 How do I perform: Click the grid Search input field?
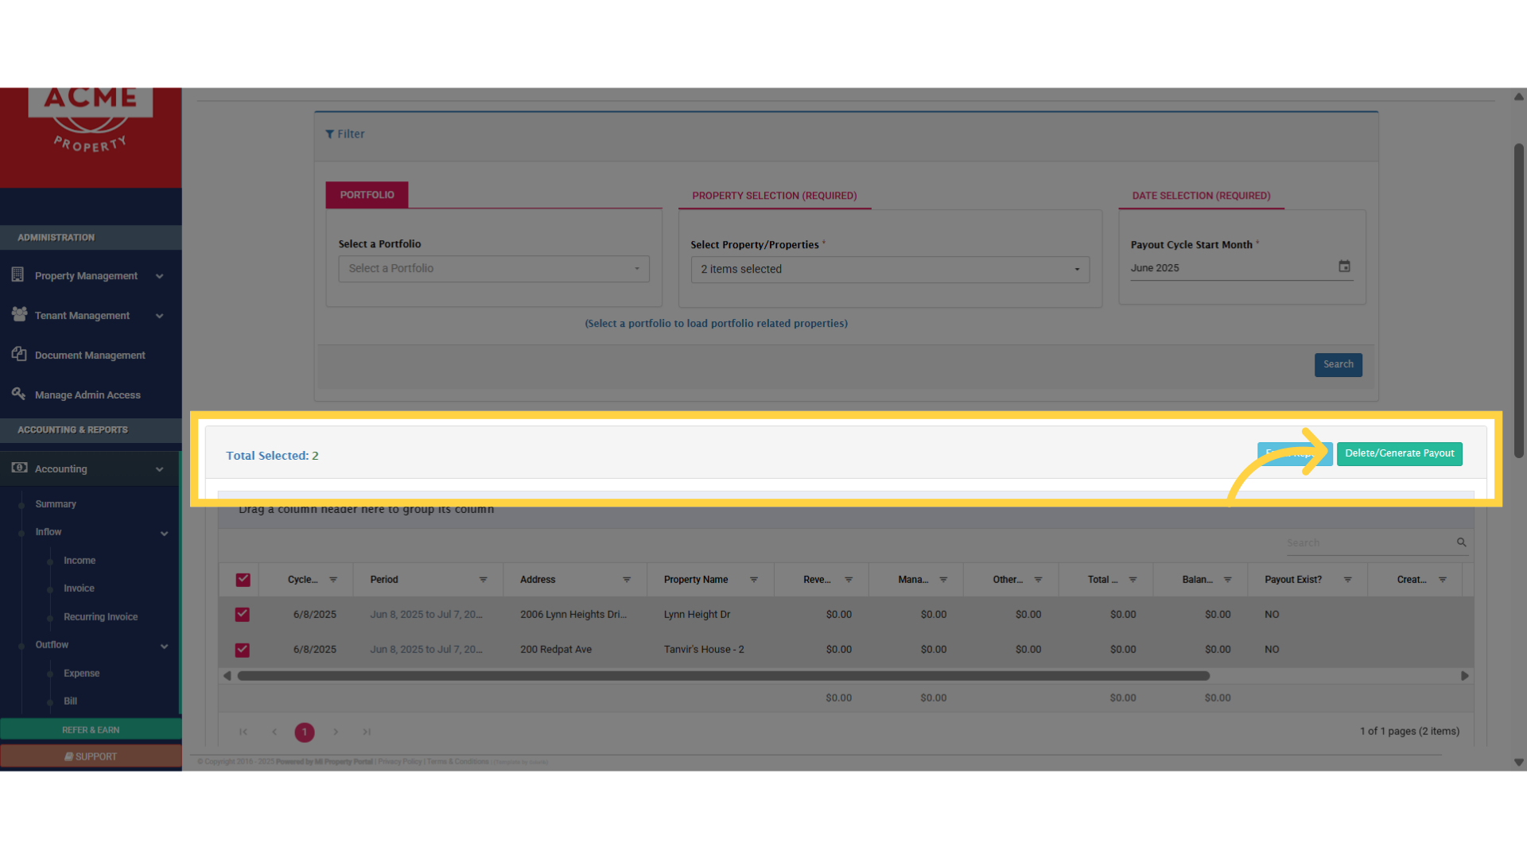tap(1370, 543)
